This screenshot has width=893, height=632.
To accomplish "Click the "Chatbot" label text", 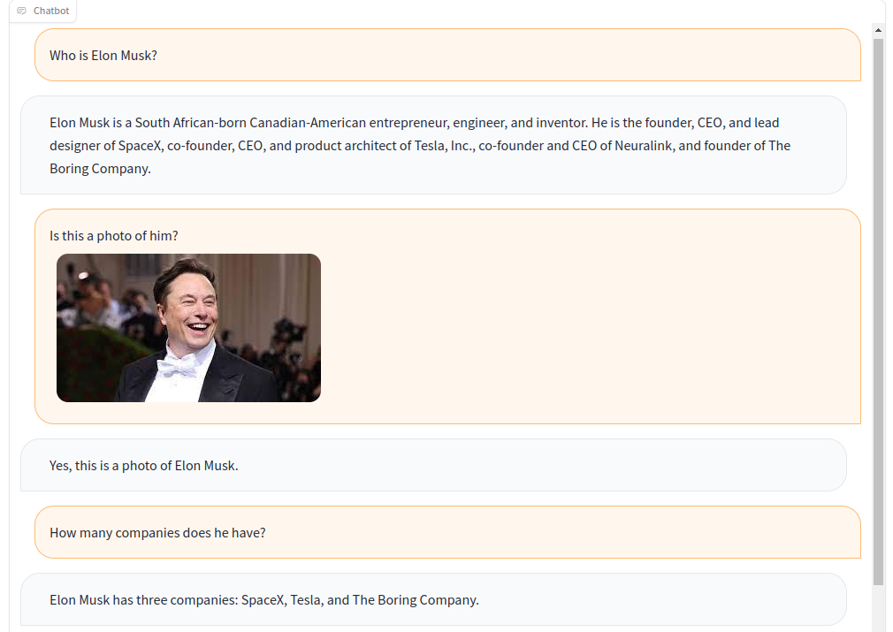I will pos(51,11).
